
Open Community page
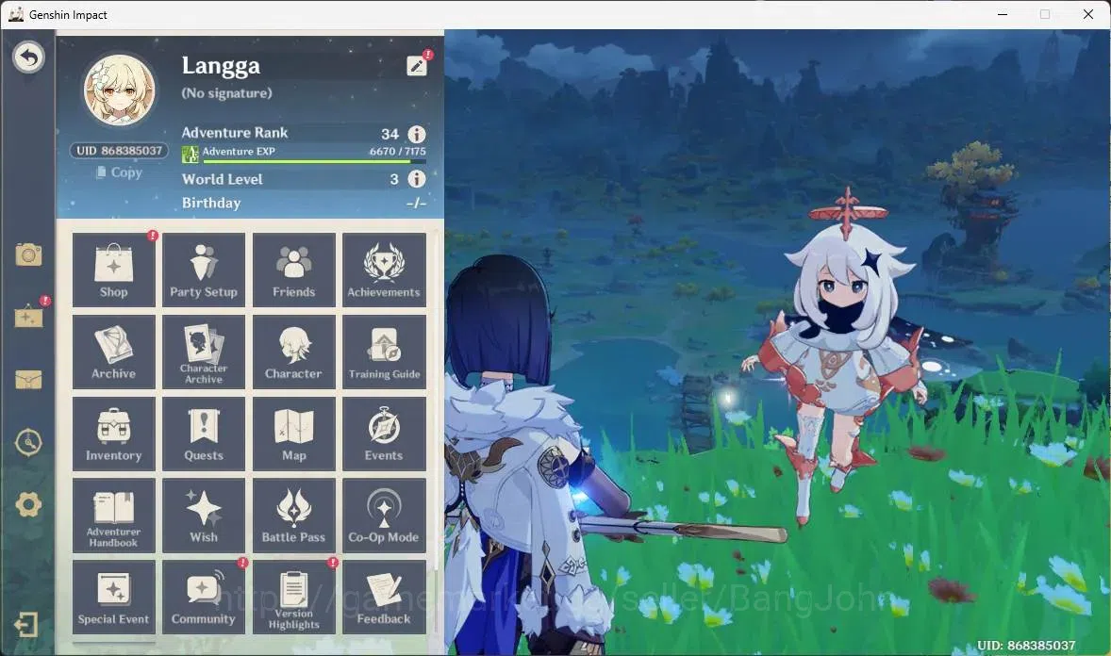click(x=204, y=598)
